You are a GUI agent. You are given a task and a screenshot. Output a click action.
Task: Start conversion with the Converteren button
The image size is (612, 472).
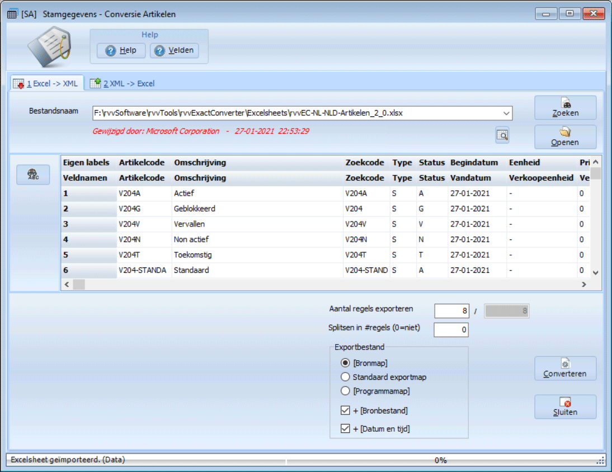coord(565,369)
